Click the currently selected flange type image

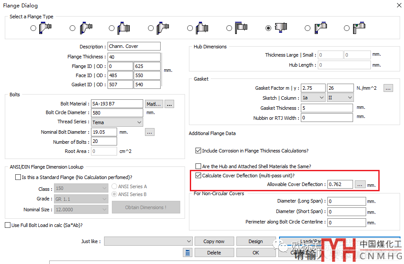point(281,27)
